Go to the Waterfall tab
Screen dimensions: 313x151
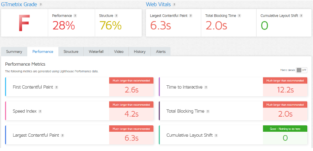[x=96, y=52]
